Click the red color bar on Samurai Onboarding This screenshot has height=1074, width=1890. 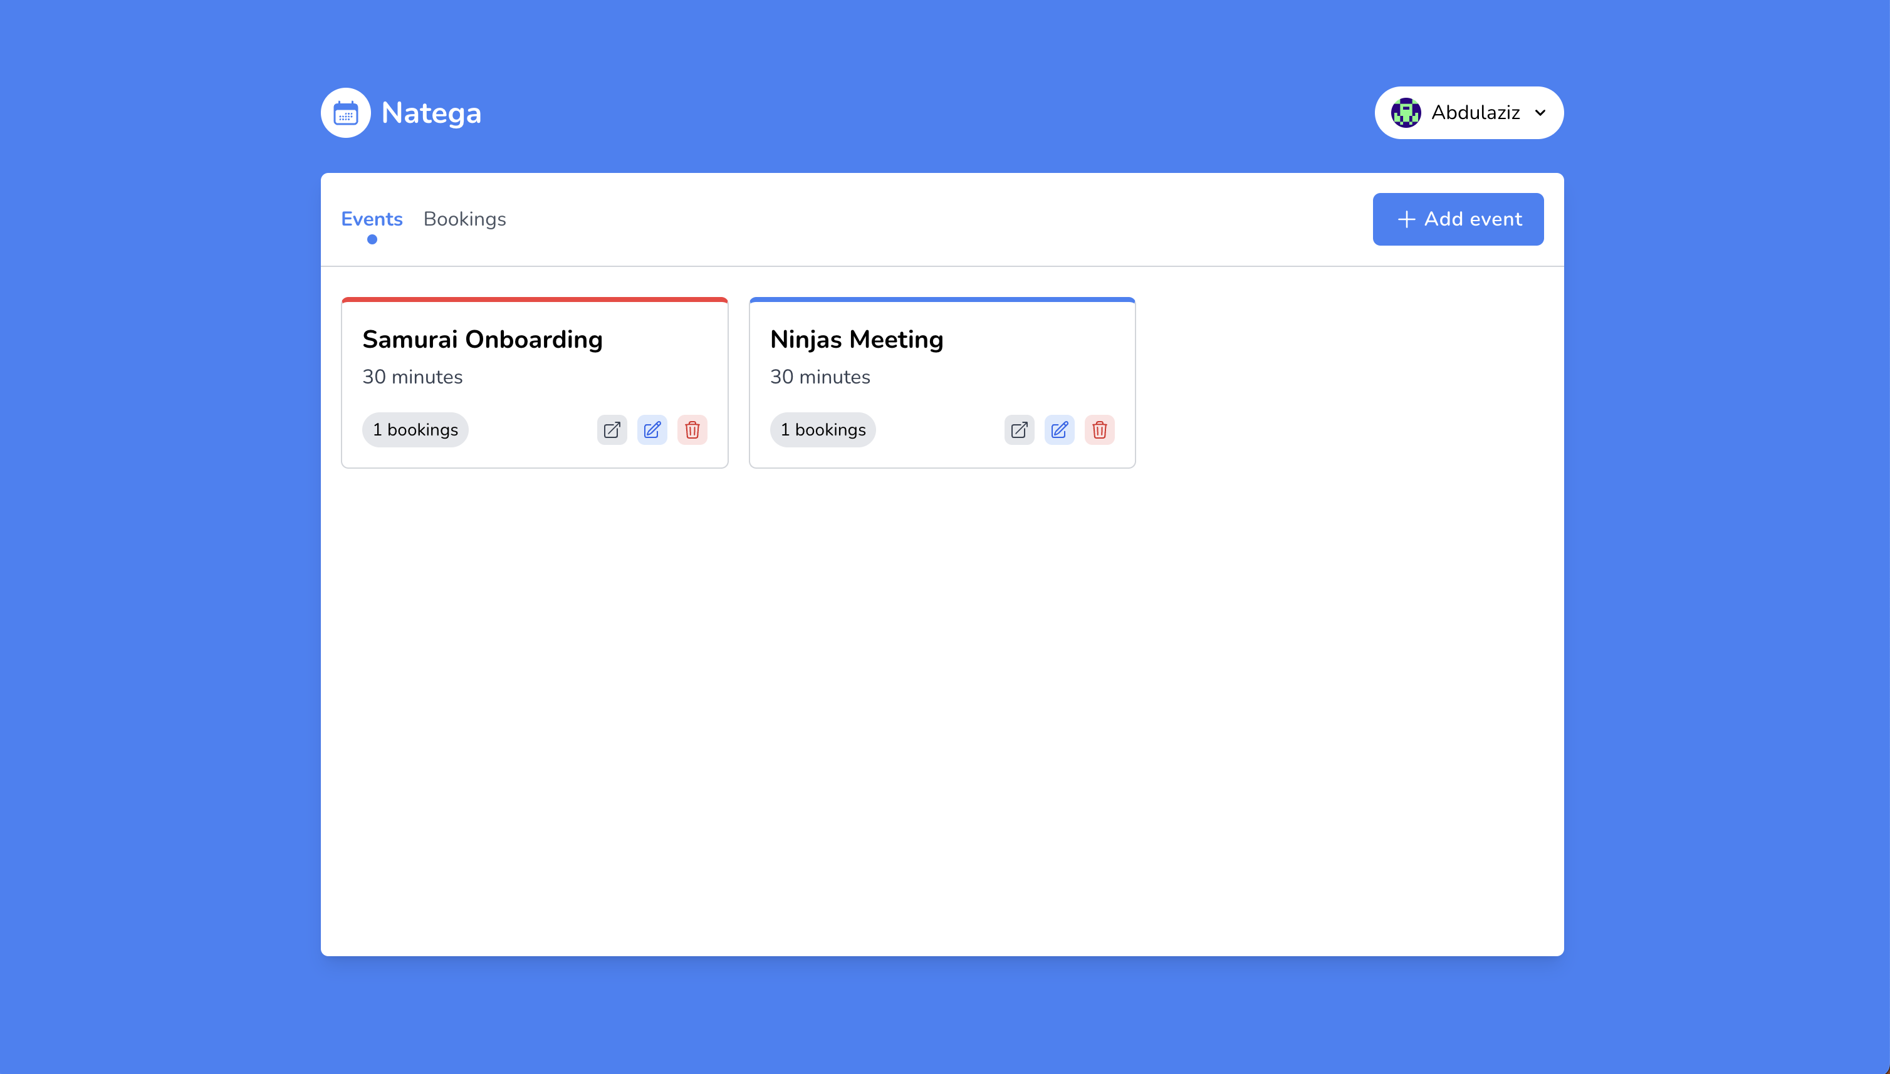(x=533, y=300)
